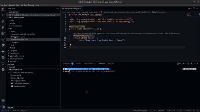Viewport: 200px width, 112px height.
Task: Open the LICENSE file
Action: point(13,62)
